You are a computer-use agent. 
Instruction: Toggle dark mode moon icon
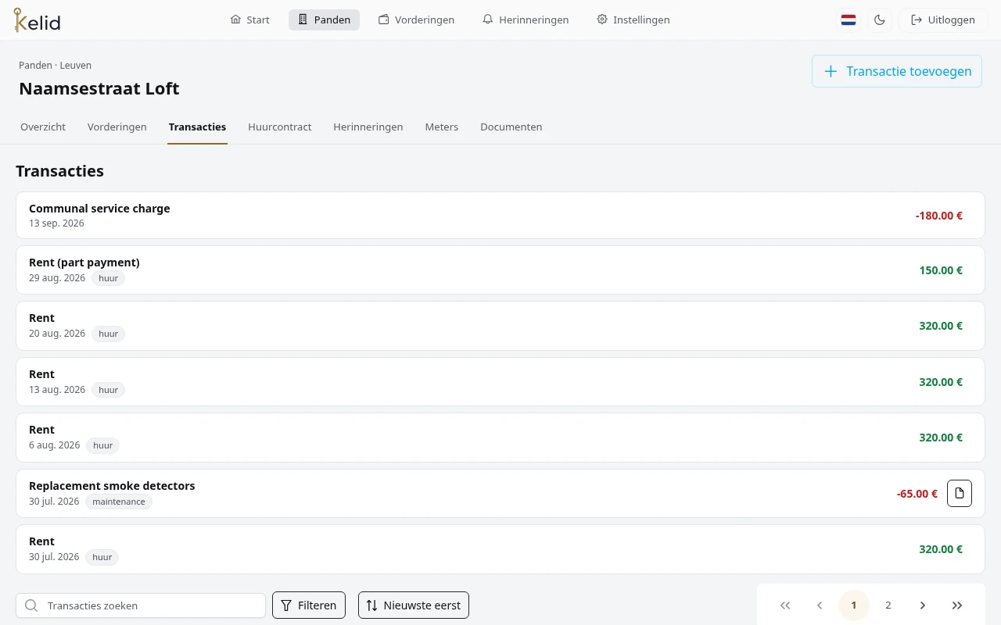tap(880, 20)
